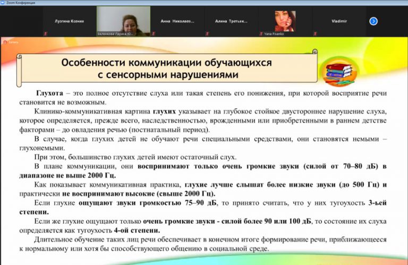Image resolution: width=408 pixels, height=265 pixels.
Task: Click muted mic icon on Лузгина Ксения tile
Action: tap(45, 33)
